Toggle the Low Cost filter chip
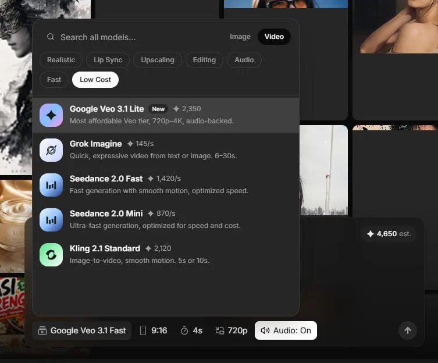The image size is (438, 363). coord(95,80)
